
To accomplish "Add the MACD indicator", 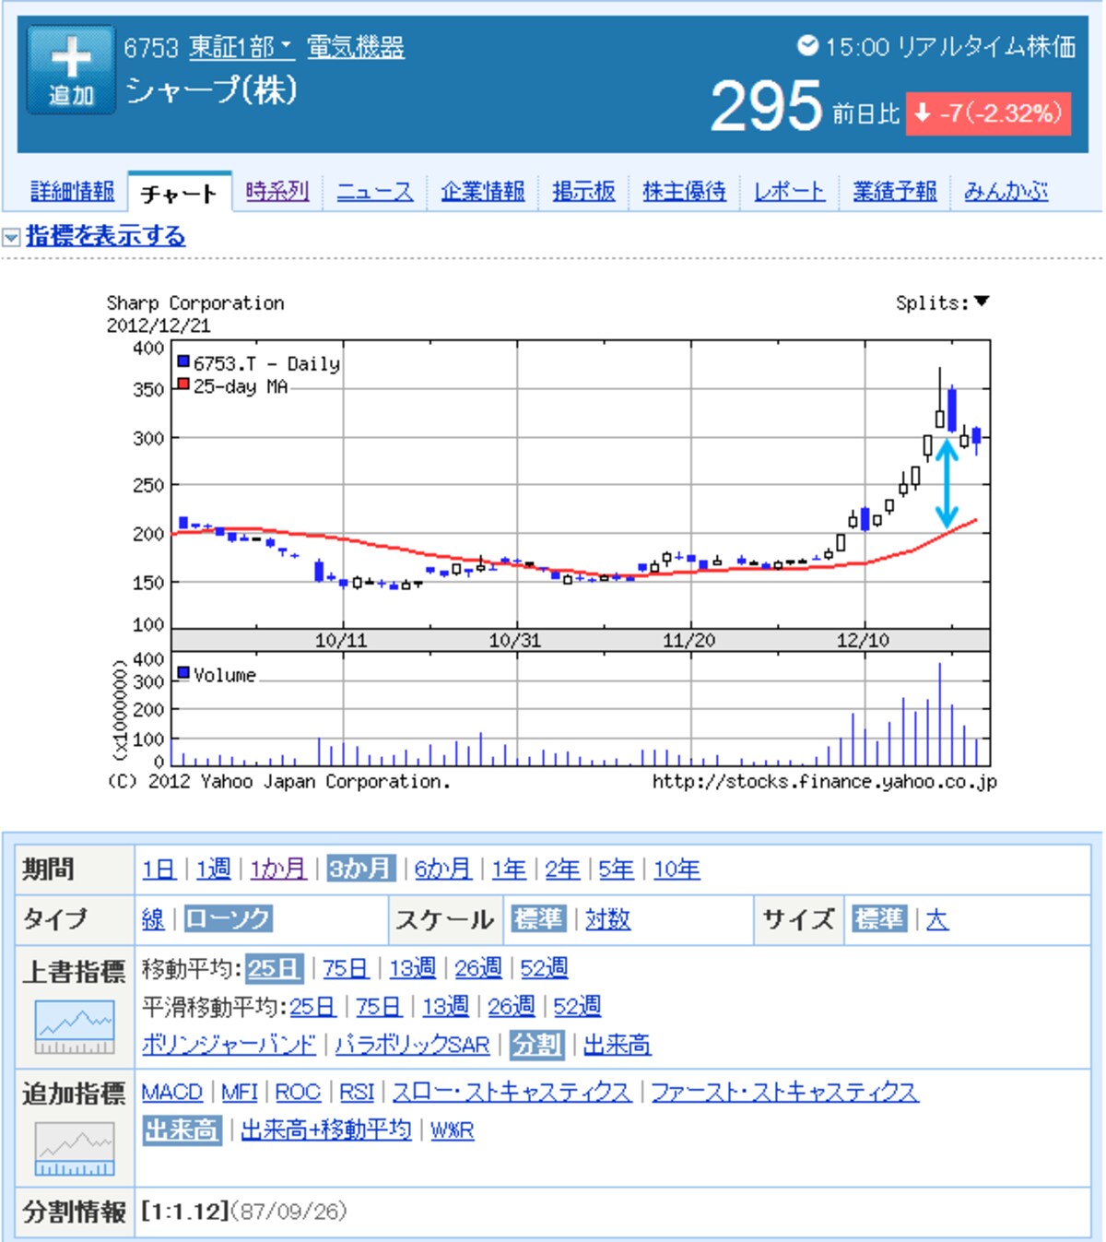I will [172, 1092].
